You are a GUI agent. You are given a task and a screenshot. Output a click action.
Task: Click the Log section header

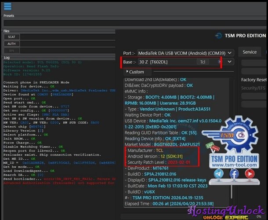(7, 58)
